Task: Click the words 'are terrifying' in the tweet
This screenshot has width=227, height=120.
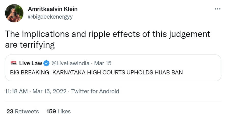Action: click(30, 45)
